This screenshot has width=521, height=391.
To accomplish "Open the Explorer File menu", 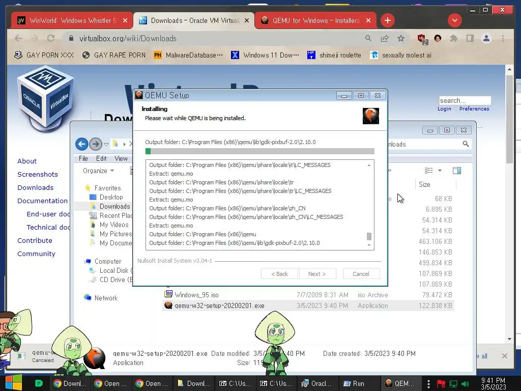I will click(83, 159).
